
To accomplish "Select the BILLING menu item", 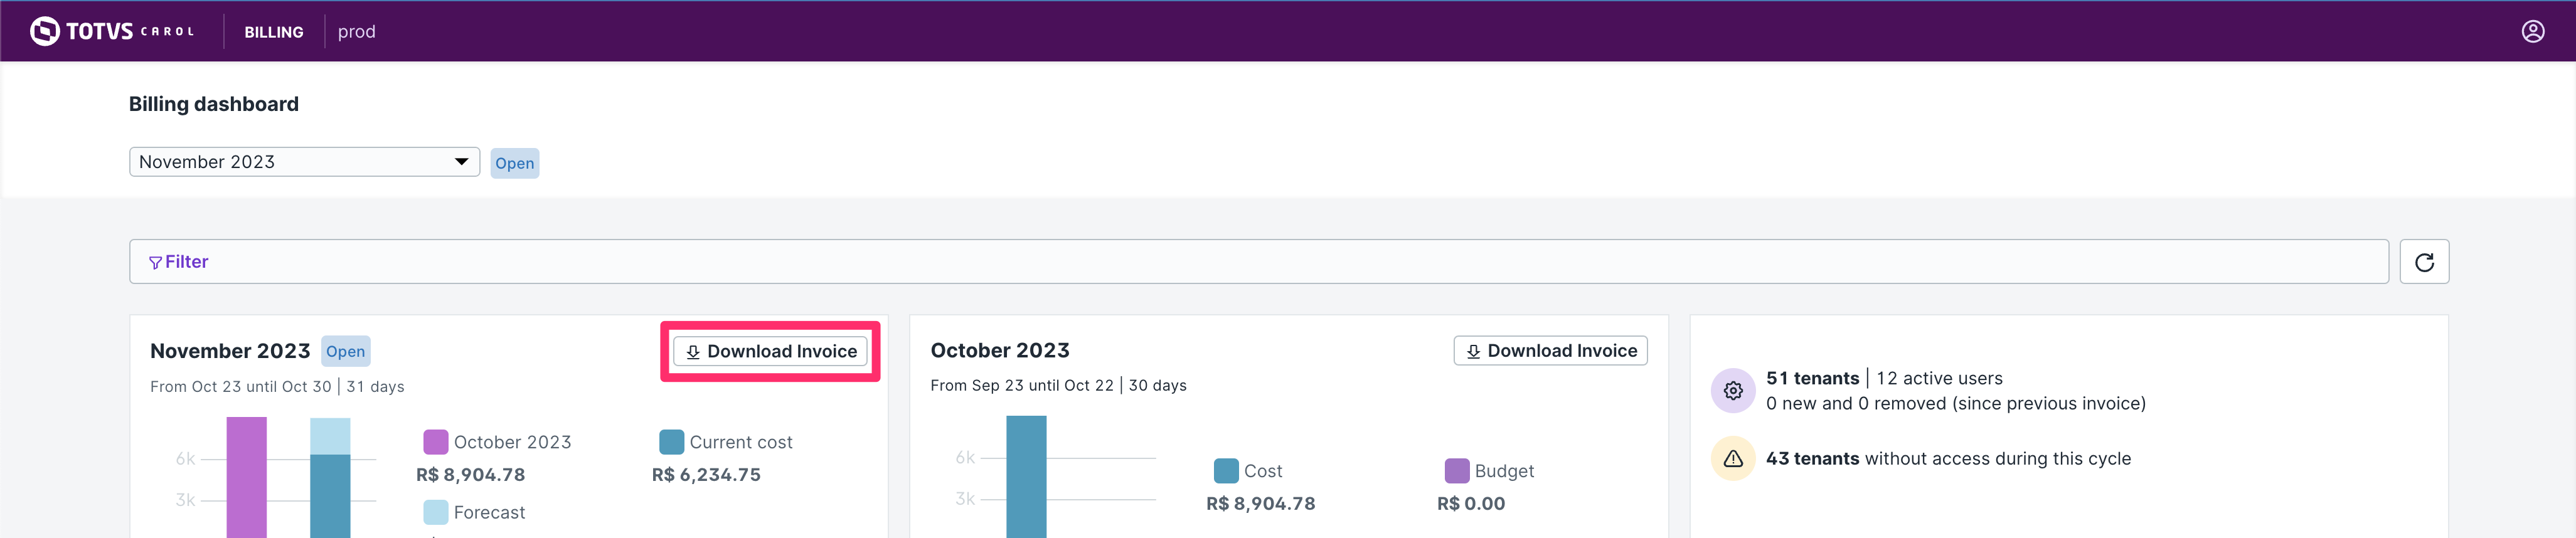I will tap(274, 32).
